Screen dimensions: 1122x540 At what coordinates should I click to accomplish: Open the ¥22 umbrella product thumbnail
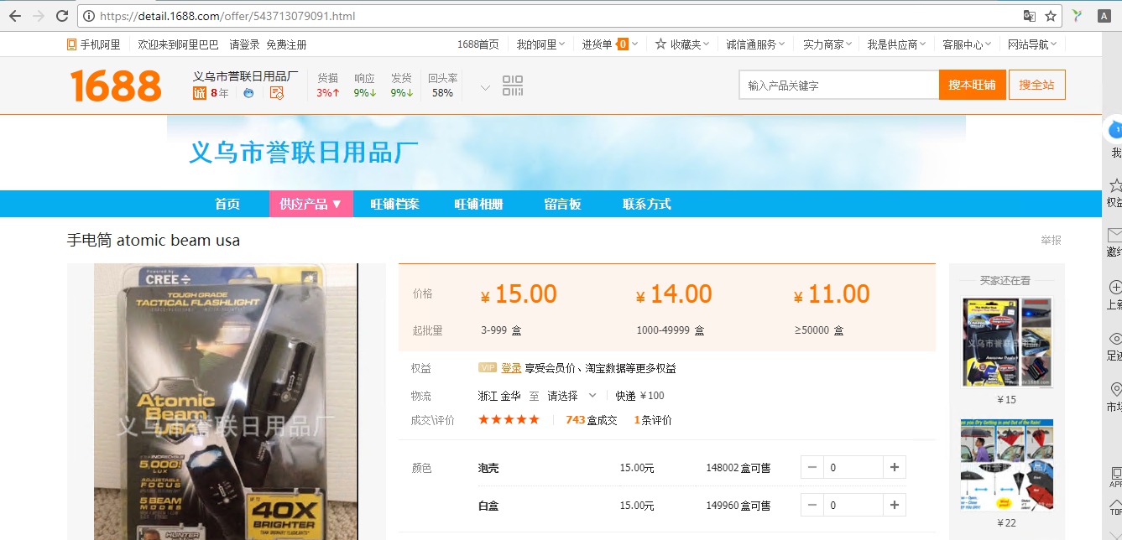pos(1006,465)
